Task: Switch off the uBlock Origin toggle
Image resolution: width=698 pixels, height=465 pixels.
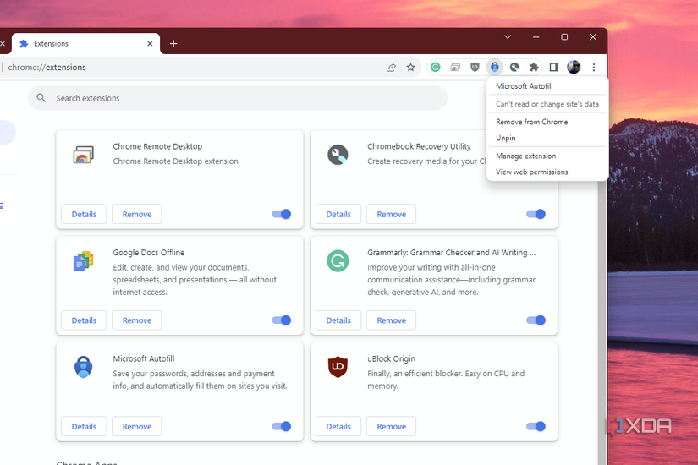Action: (536, 426)
